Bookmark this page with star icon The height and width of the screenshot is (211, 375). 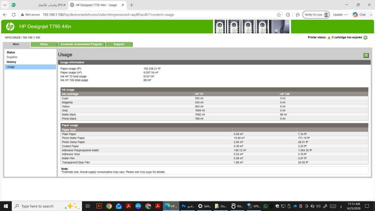279,15
